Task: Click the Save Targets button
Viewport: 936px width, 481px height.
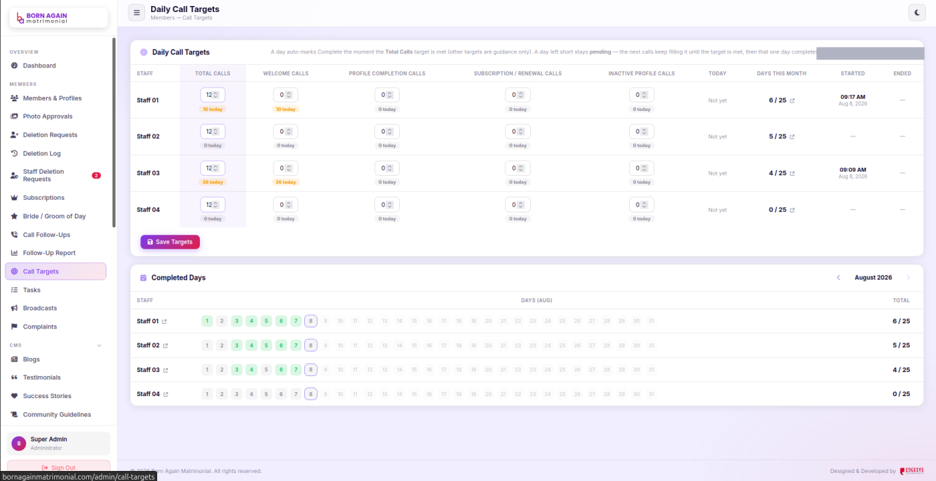Action: click(170, 242)
